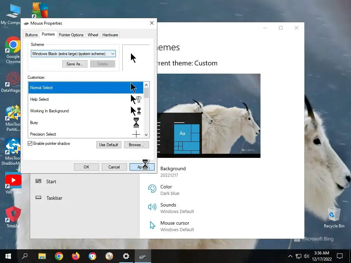
Task: Open the shield browser on taskbar
Action: pos(93,256)
